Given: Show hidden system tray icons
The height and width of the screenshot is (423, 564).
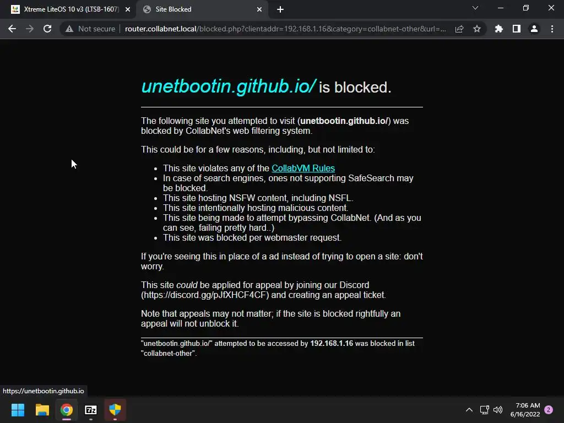Looking at the screenshot, I should click(469, 410).
